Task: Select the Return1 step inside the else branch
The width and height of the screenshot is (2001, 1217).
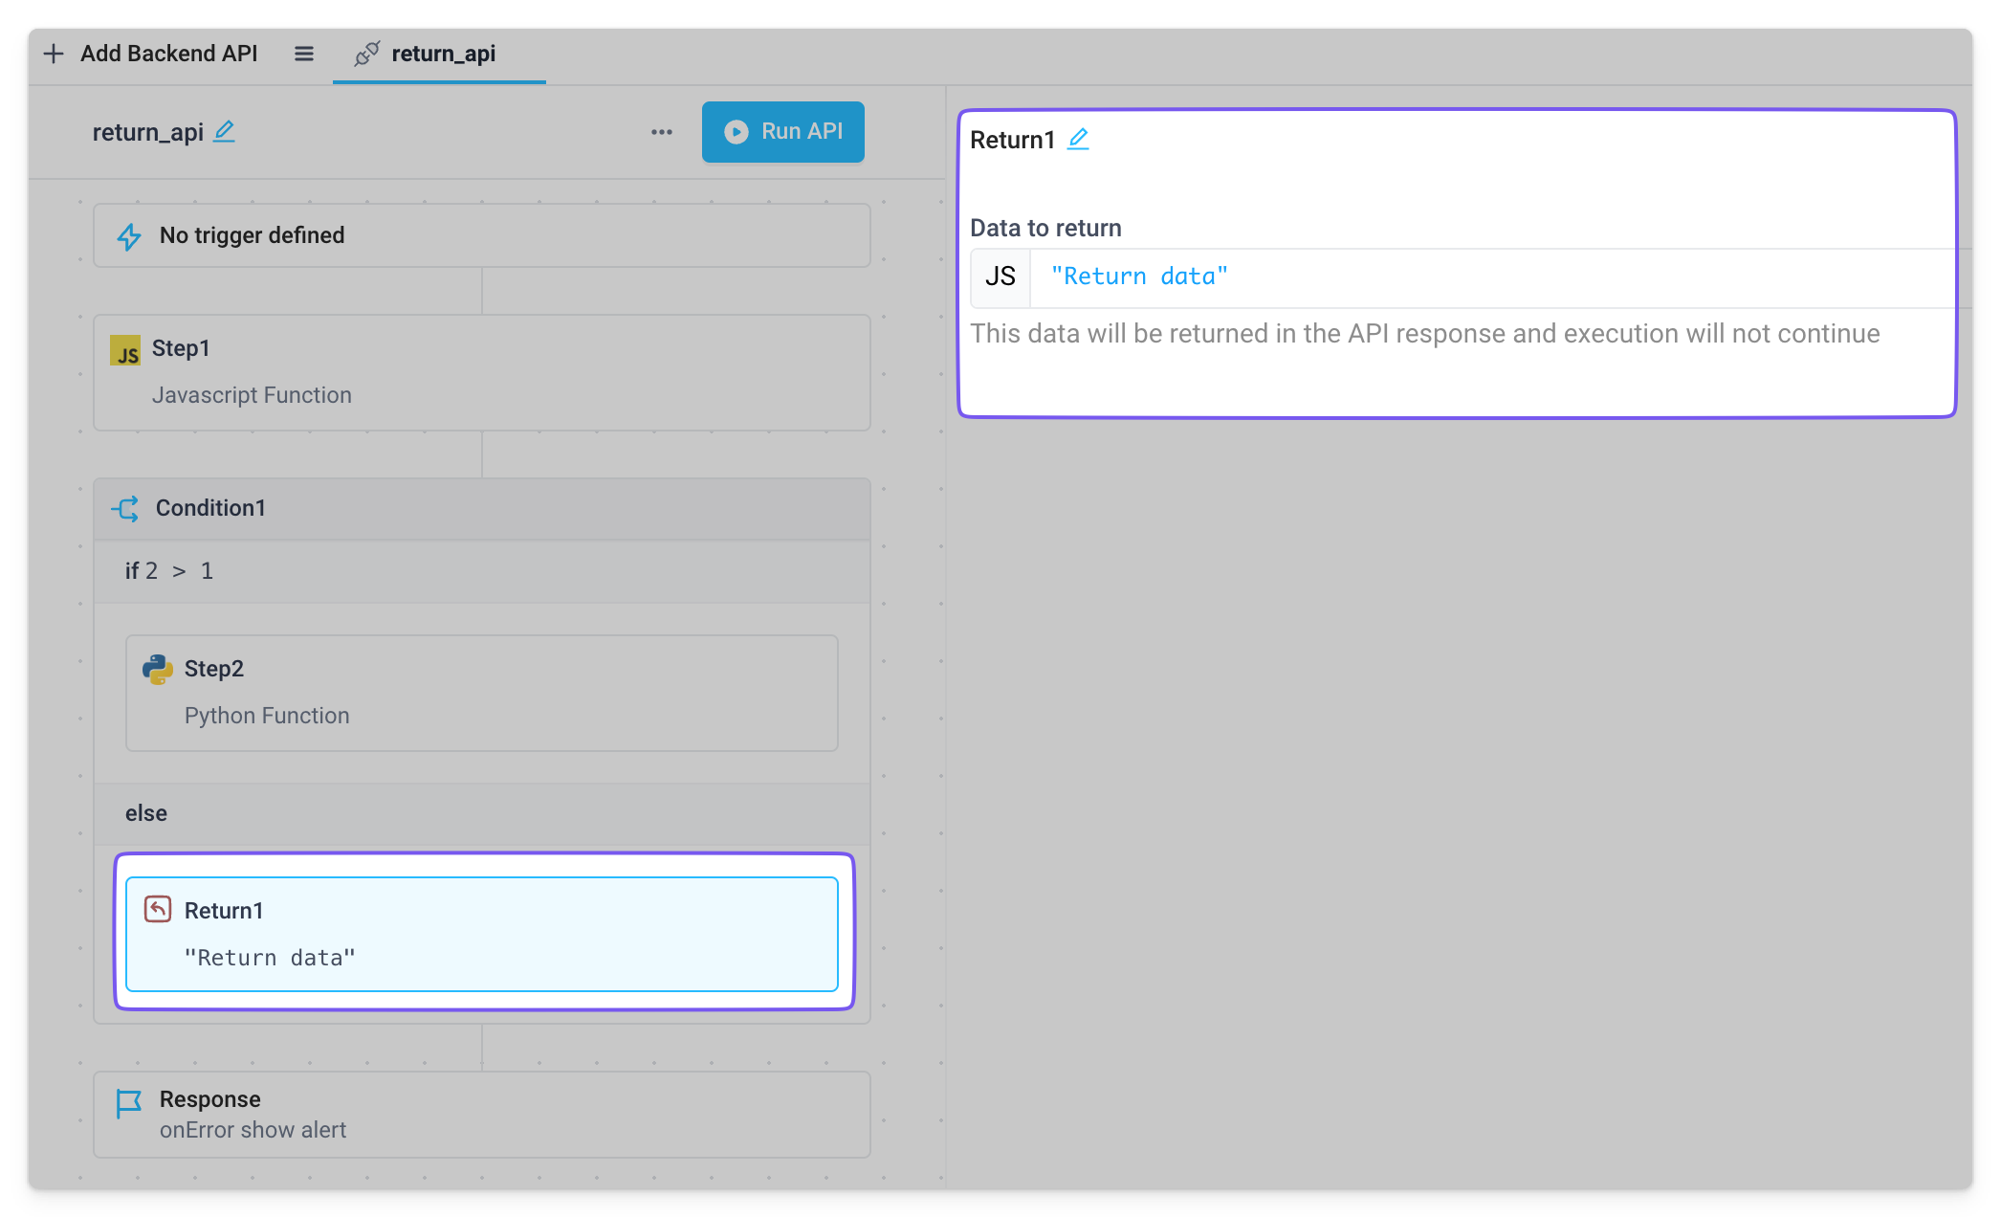Action: 481,933
